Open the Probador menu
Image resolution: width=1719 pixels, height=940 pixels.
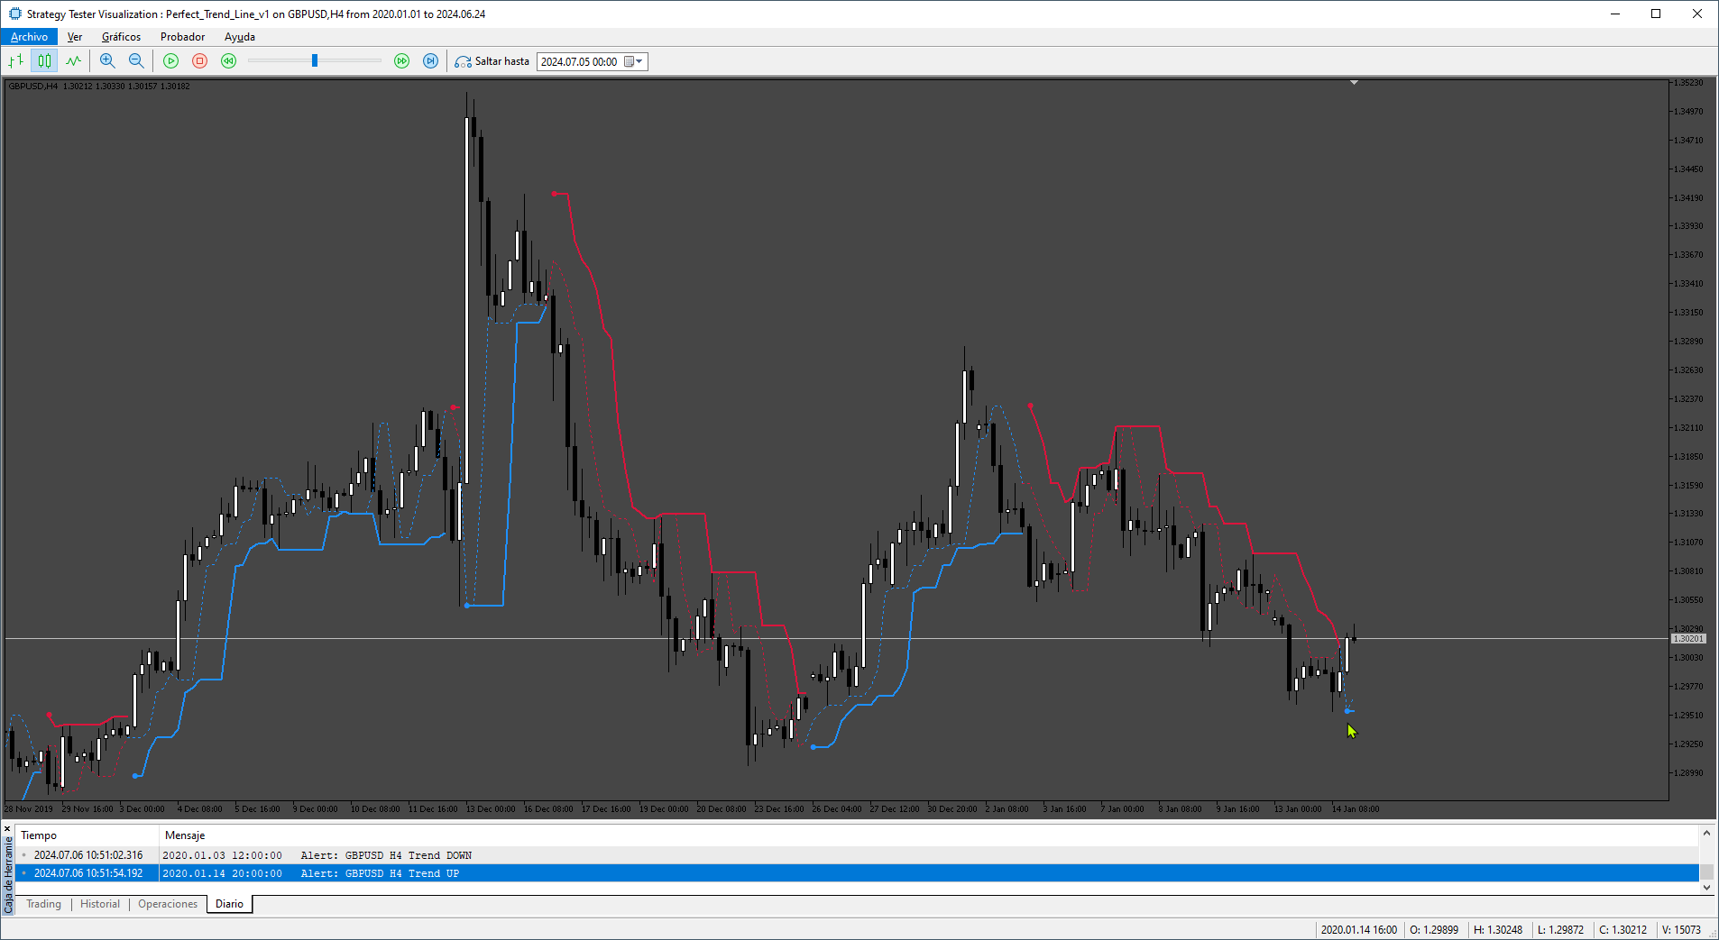click(x=182, y=37)
